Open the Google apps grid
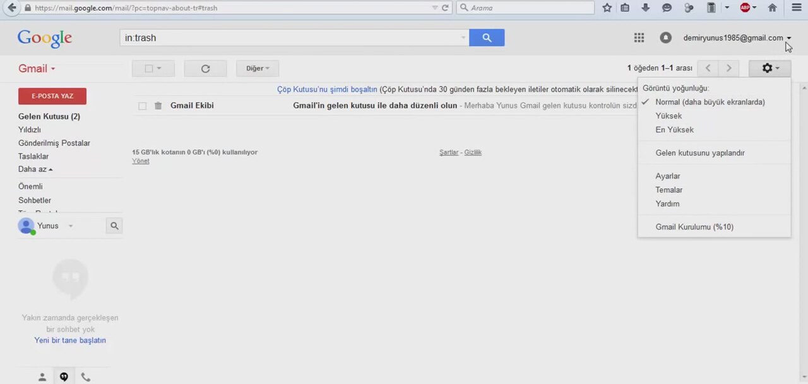808x384 pixels. pyautogui.click(x=639, y=38)
